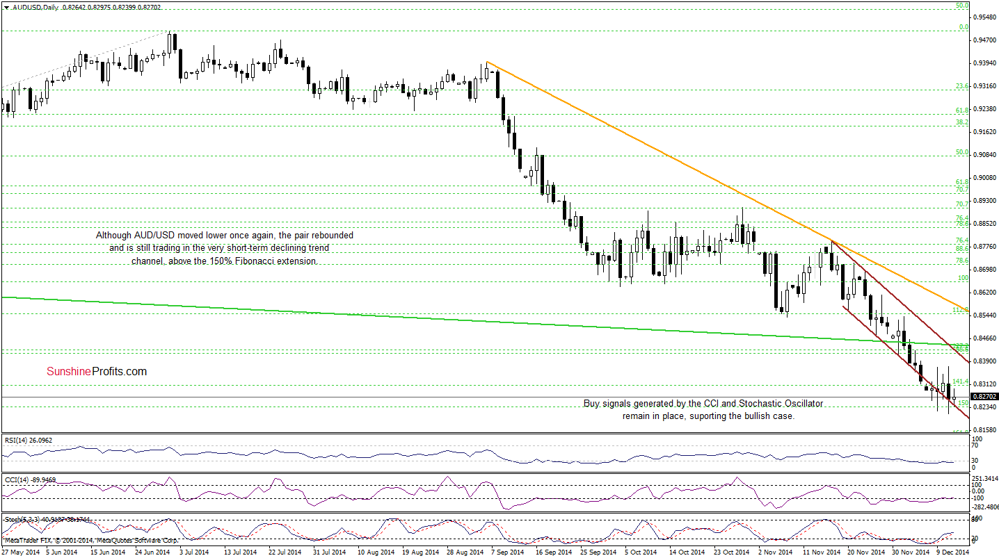The image size is (999, 558).
Task: Click the 0.90840 price axis value
Action: click(985, 155)
